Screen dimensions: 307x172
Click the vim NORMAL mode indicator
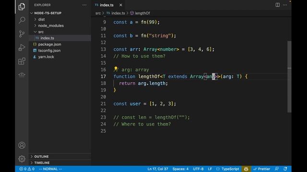[50, 169]
